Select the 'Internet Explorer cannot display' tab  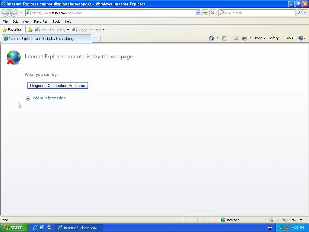coord(47,39)
